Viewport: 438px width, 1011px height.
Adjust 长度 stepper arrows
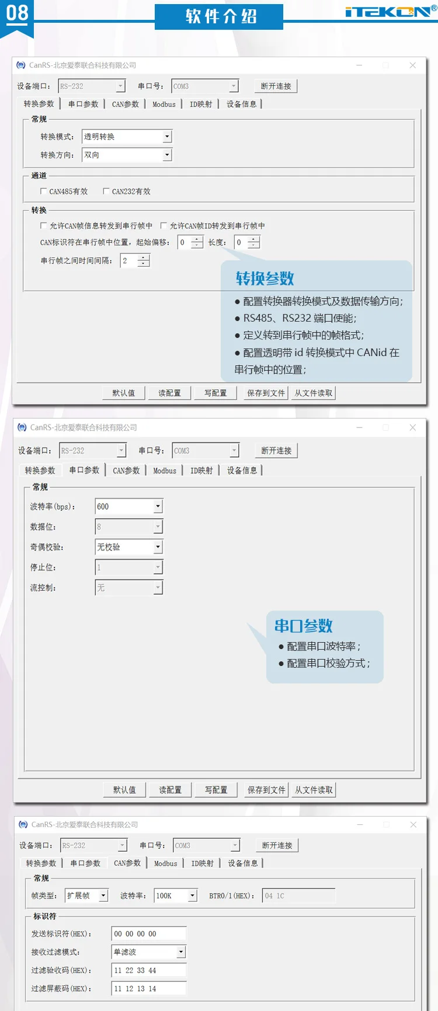click(x=253, y=242)
